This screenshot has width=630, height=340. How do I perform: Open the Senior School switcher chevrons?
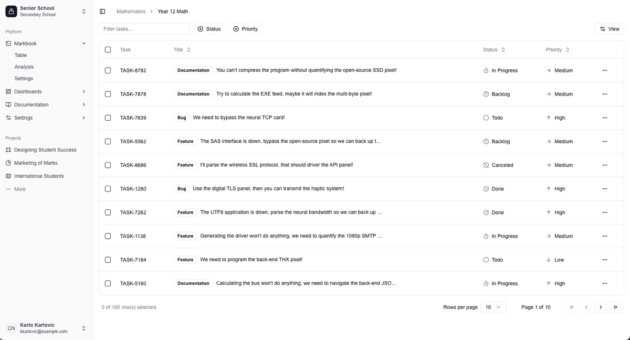(x=83, y=11)
